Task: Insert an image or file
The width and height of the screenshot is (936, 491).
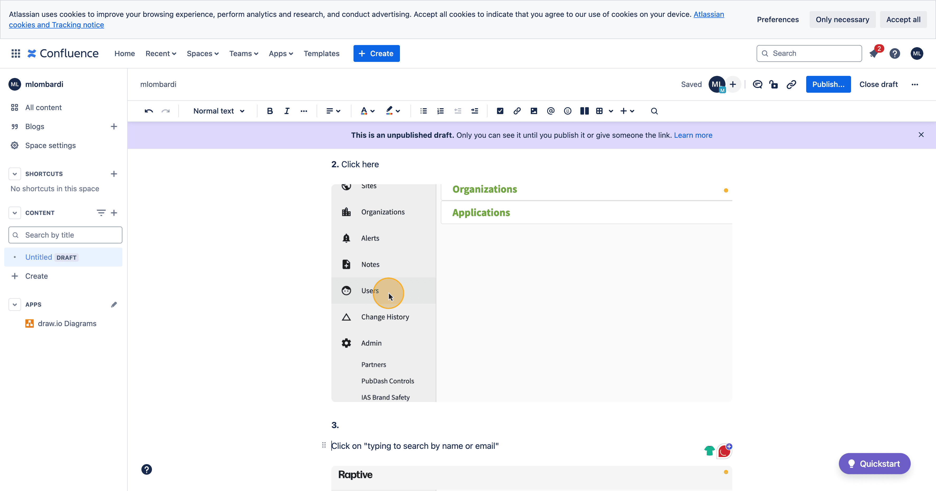Action: coord(534,111)
